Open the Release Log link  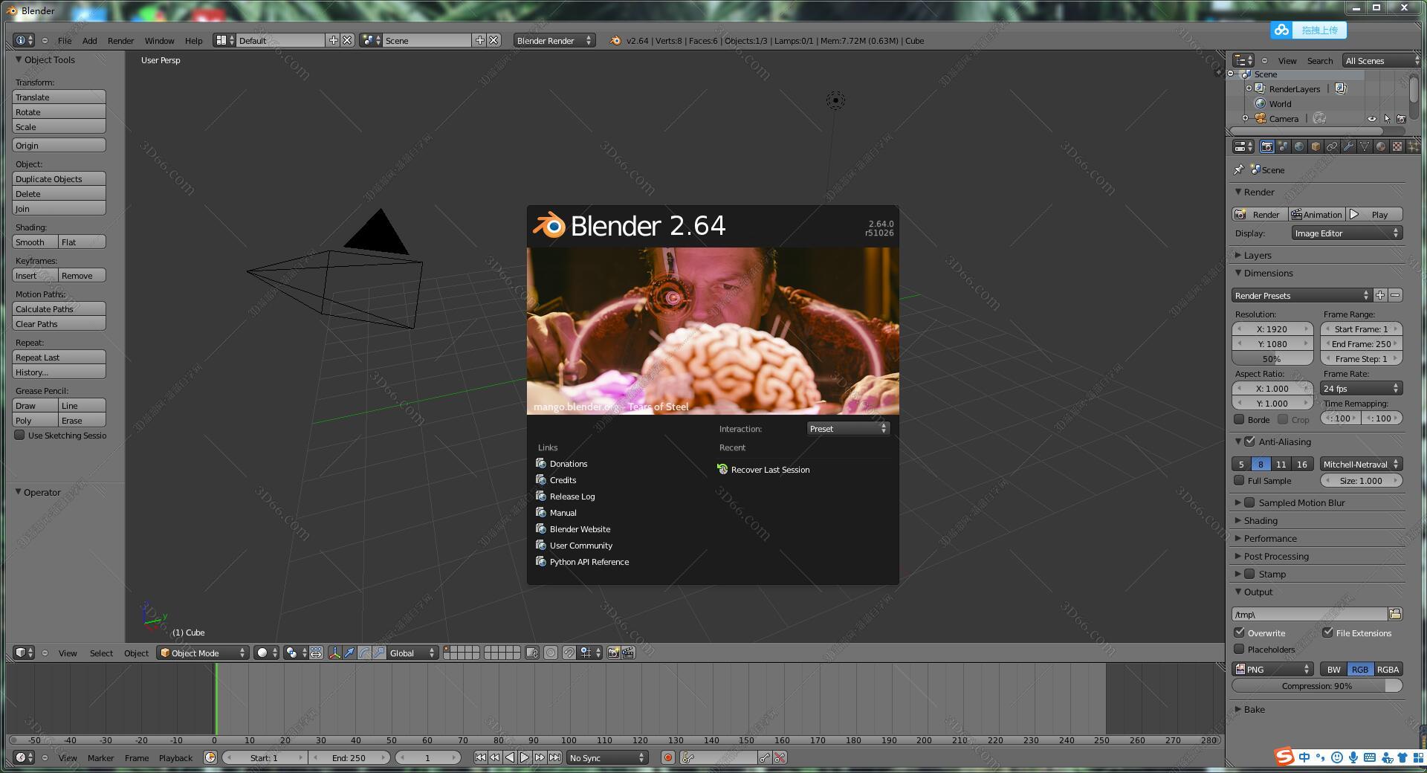coord(572,497)
